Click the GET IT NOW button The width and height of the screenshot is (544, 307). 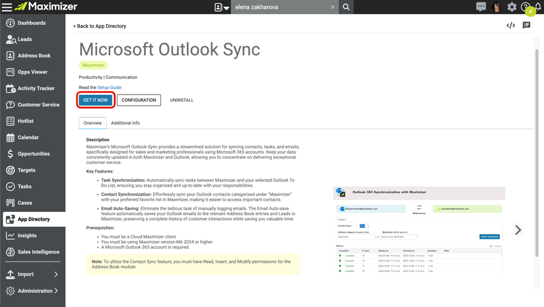[x=95, y=100]
